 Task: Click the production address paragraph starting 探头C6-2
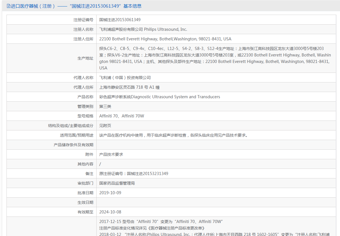pyautogui.click(x=215, y=58)
